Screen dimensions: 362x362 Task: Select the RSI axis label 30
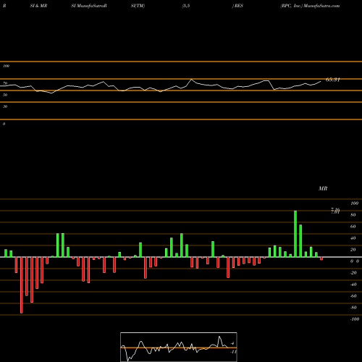point(5,106)
